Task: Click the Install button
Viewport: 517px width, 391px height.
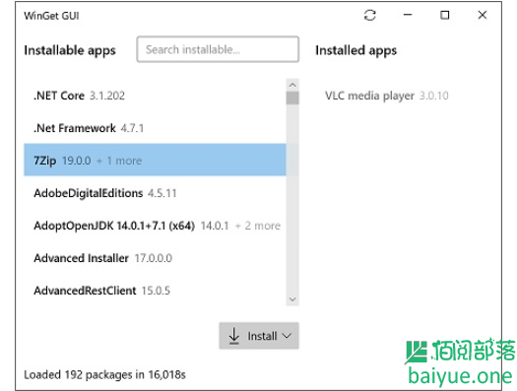Action: point(259,336)
